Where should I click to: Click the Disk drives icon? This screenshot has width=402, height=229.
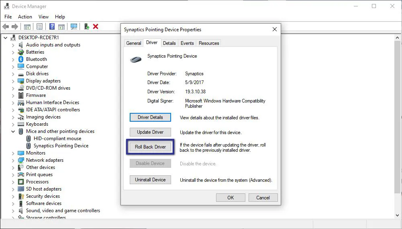(x=21, y=74)
